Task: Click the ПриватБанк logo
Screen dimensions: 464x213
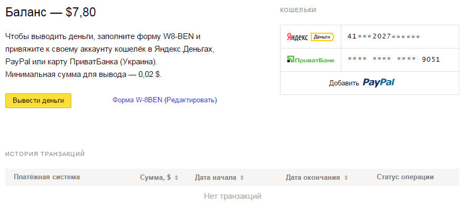Action: pyautogui.click(x=311, y=60)
